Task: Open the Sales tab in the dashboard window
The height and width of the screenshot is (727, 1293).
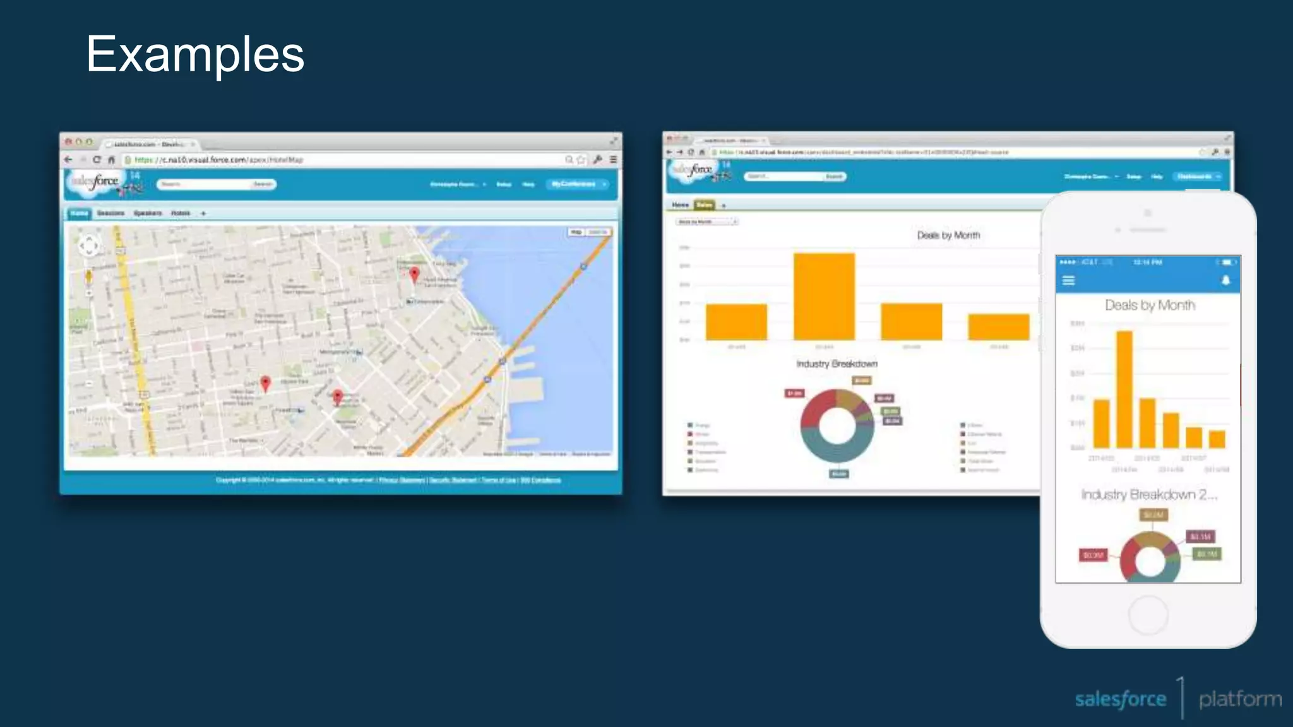Action: pos(704,204)
